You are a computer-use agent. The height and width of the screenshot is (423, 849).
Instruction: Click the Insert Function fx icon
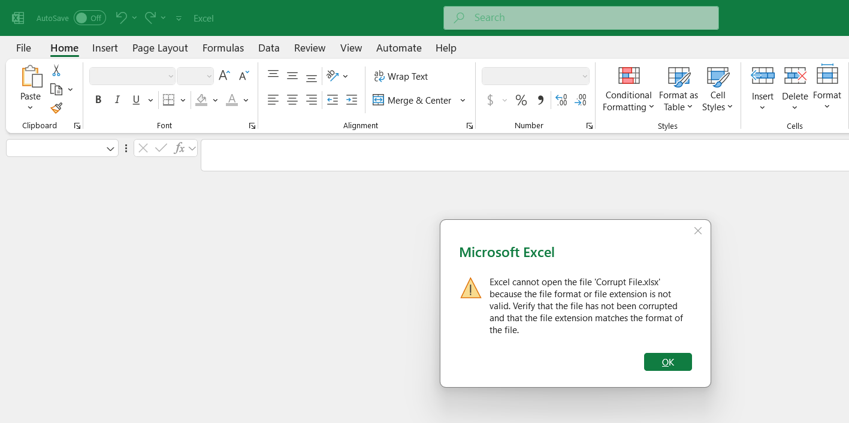179,148
